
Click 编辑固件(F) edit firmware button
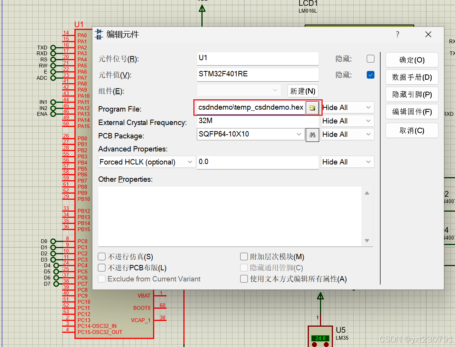tap(412, 112)
